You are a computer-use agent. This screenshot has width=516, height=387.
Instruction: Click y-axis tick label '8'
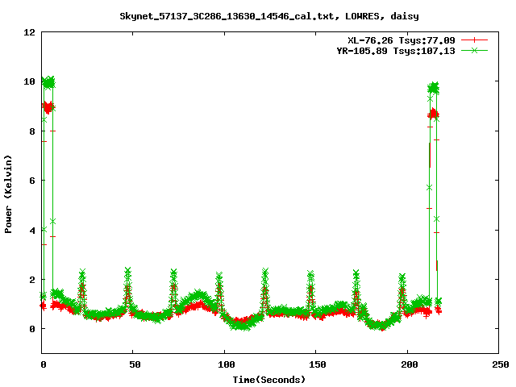click(x=32, y=131)
